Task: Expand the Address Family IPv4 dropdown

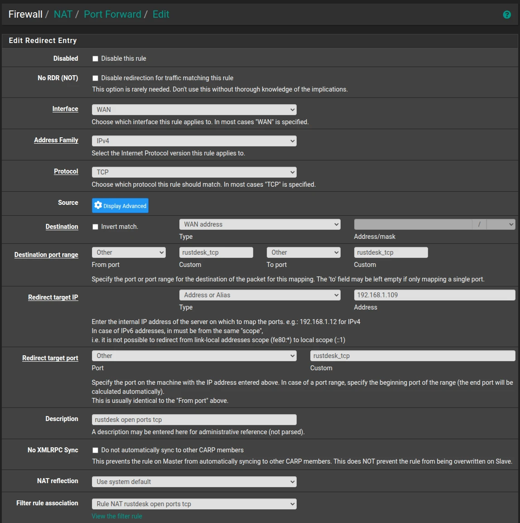Action: (x=194, y=141)
